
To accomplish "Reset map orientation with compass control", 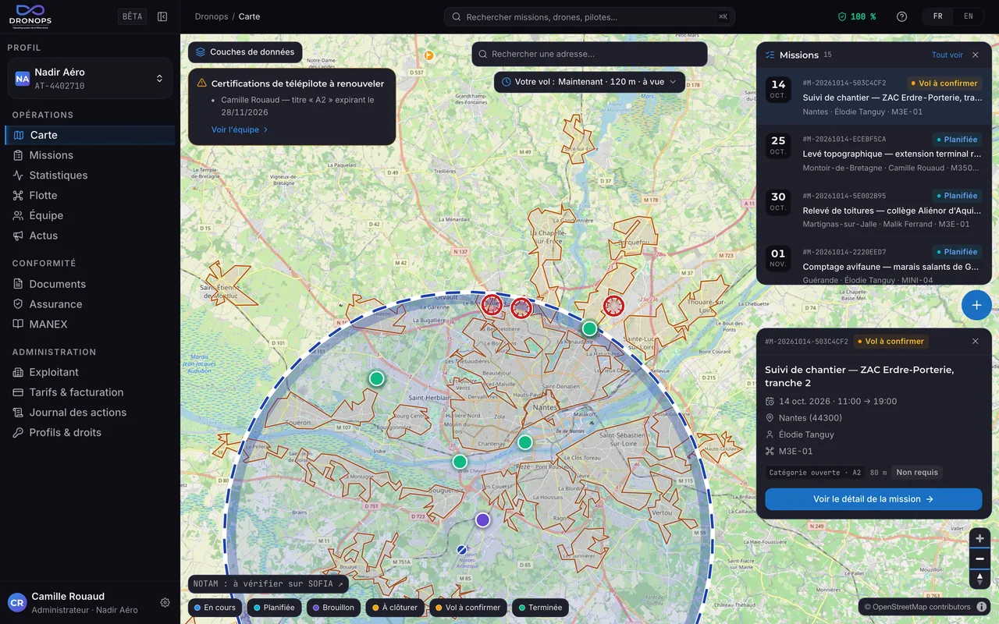I will click(x=979, y=579).
